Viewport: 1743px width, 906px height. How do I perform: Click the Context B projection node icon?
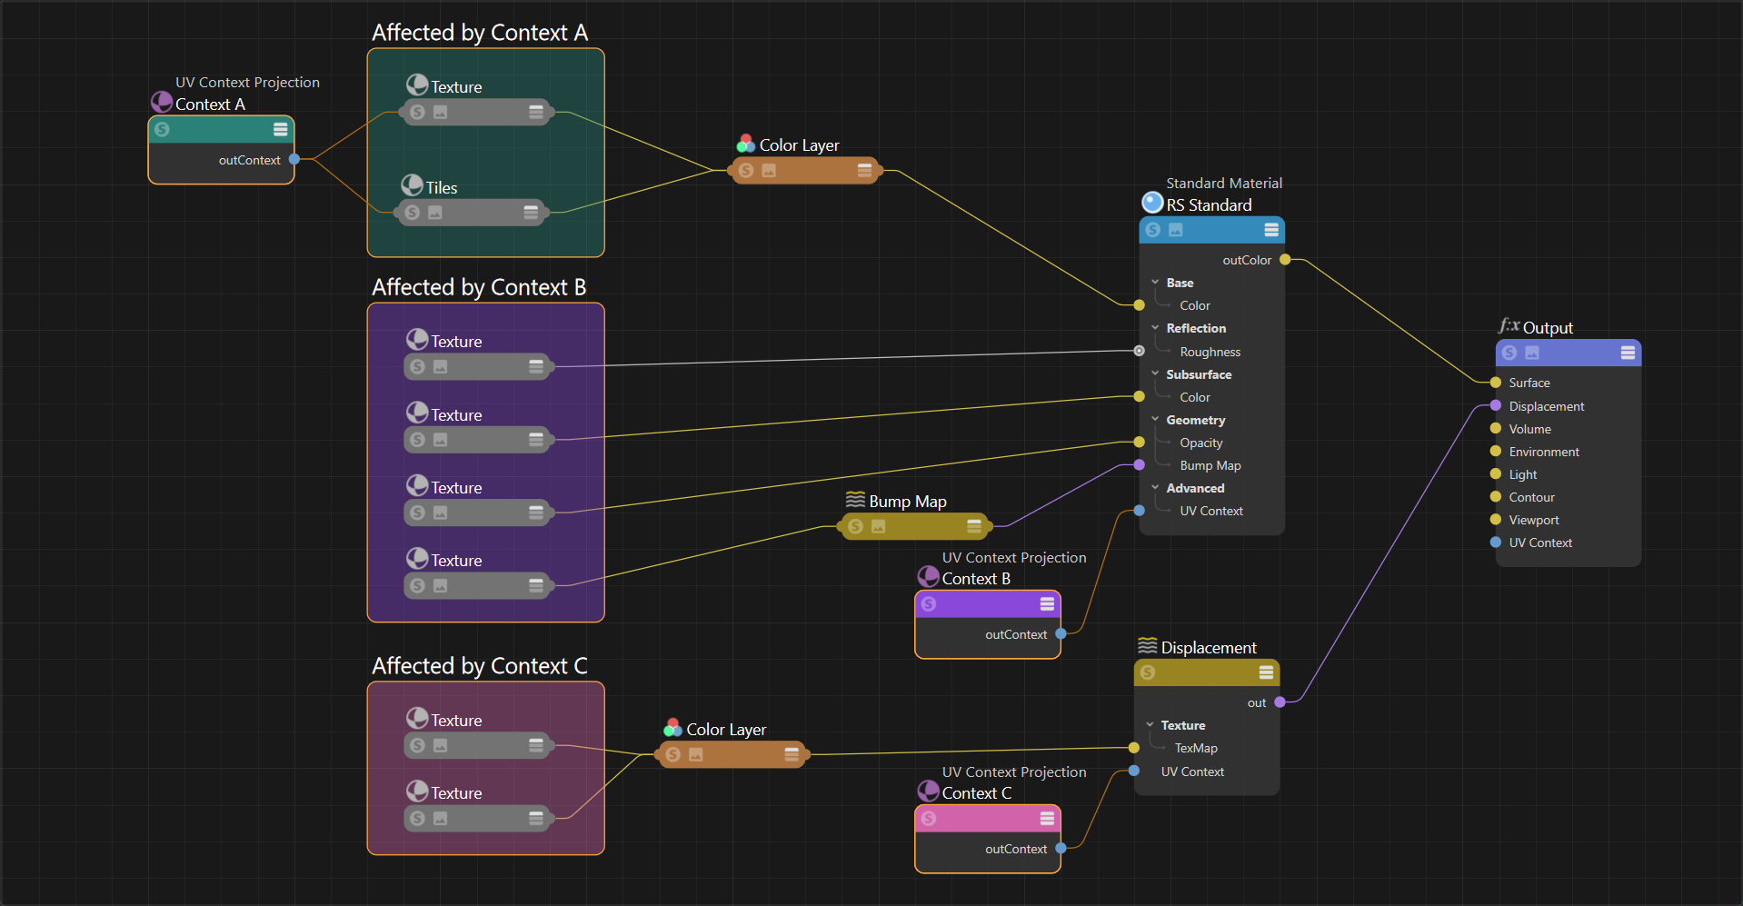[928, 576]
